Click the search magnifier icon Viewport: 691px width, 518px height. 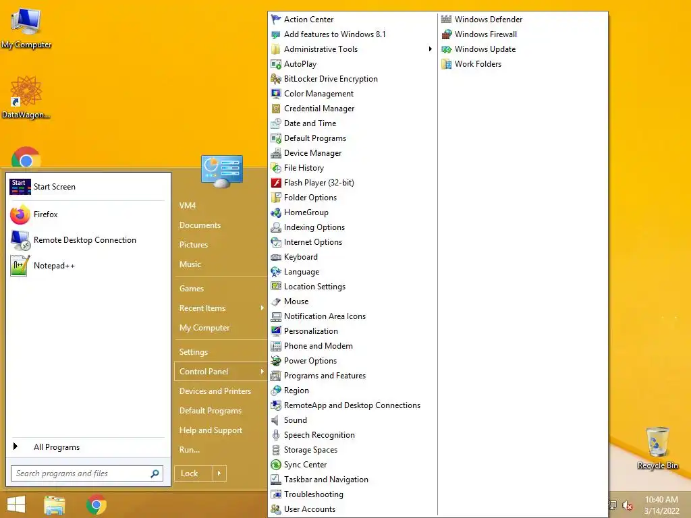155,473
